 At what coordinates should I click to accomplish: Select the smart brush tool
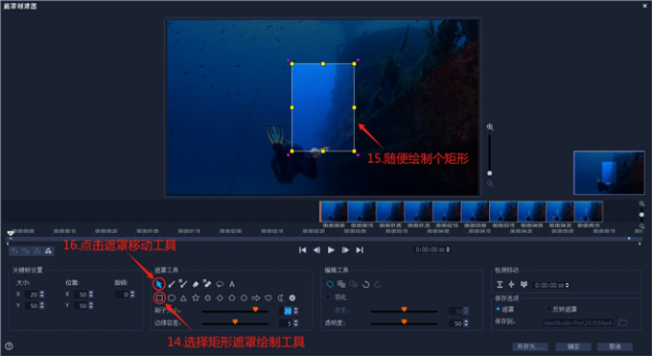pyautogui.click(x=183, y=284)
